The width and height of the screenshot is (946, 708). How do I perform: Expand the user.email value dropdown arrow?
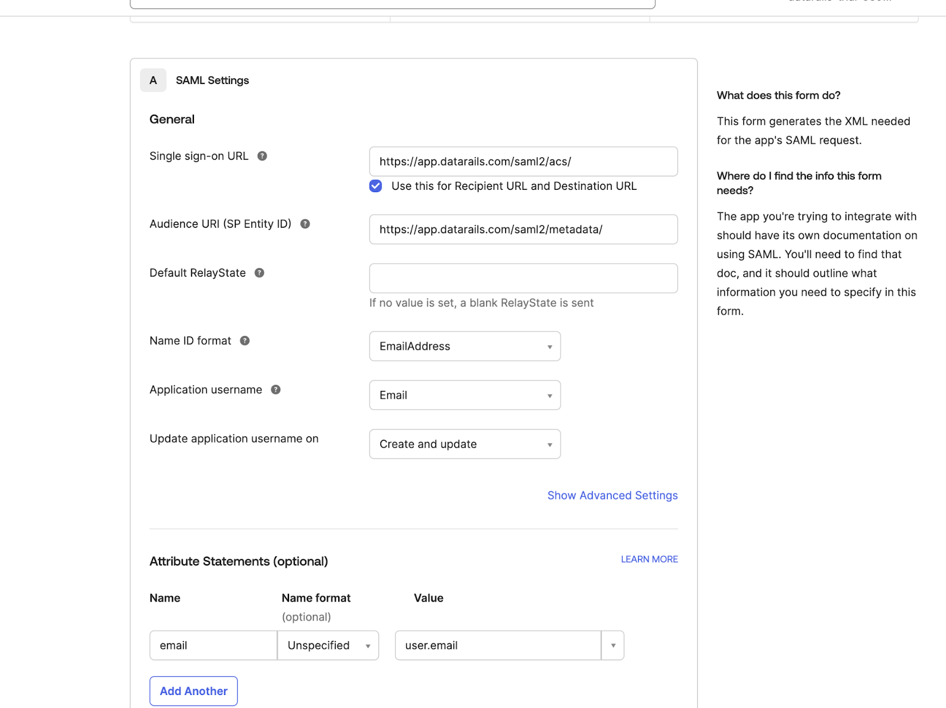coord(613,645)
